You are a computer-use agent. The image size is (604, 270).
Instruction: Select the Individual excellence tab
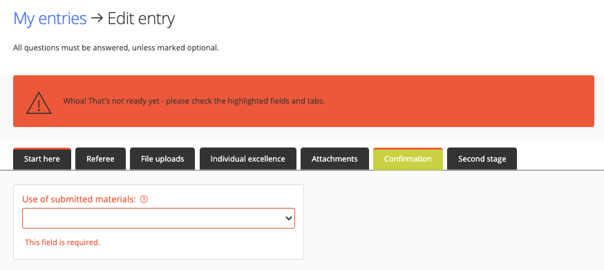[x=247, y=159]
